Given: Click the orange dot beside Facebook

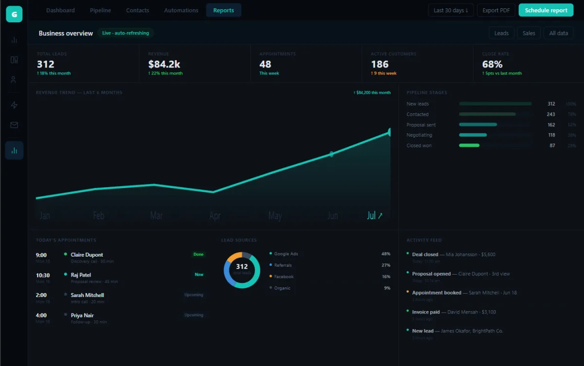Looking at the screenshot, I should point(271,276).
